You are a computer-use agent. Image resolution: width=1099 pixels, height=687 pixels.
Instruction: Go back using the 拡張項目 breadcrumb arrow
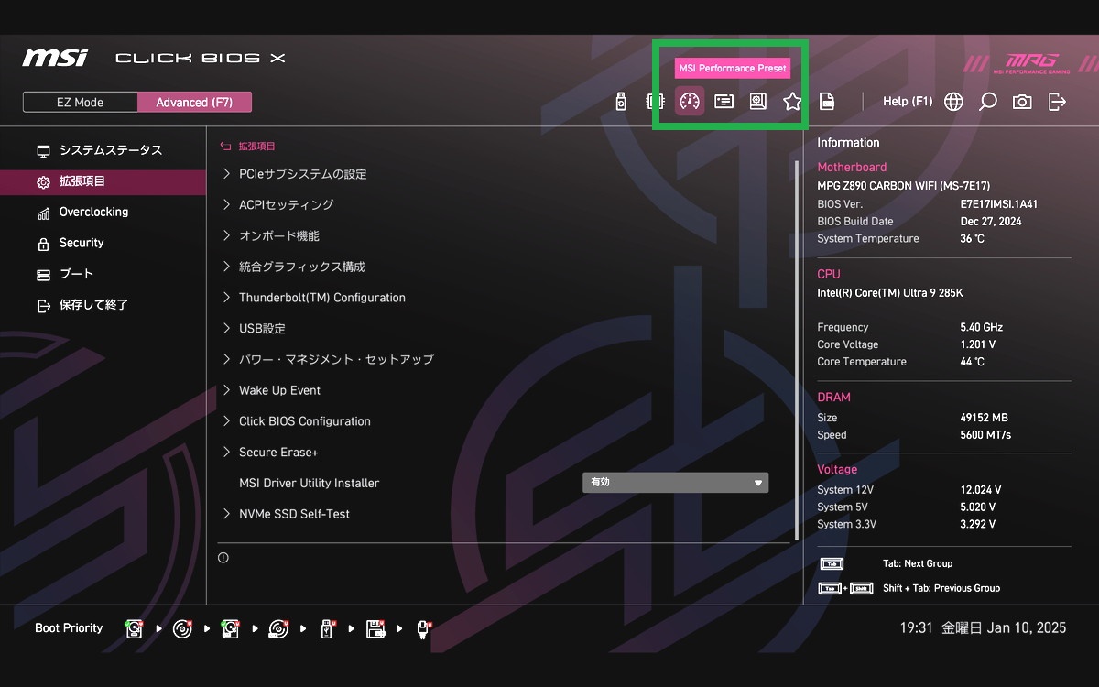pyautogui.click(x=225, y=146)
